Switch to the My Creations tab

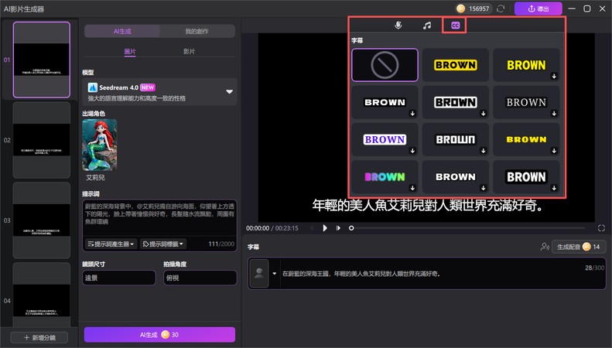pyautogui.click(x=197, y=31)
